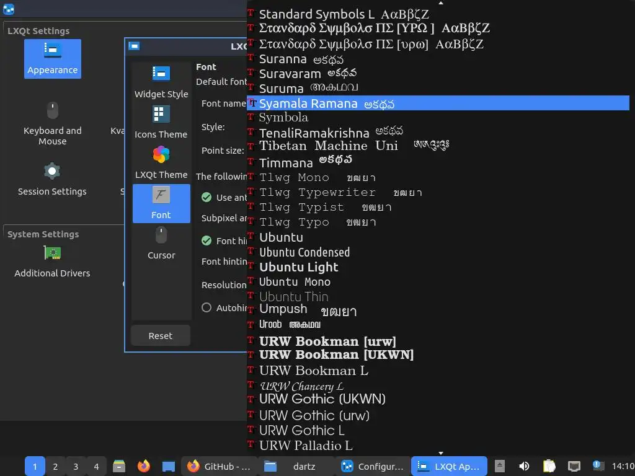This screenshot has width=635, height=476.
Task: Select Font category in sidebar
Action: point(161,203)
